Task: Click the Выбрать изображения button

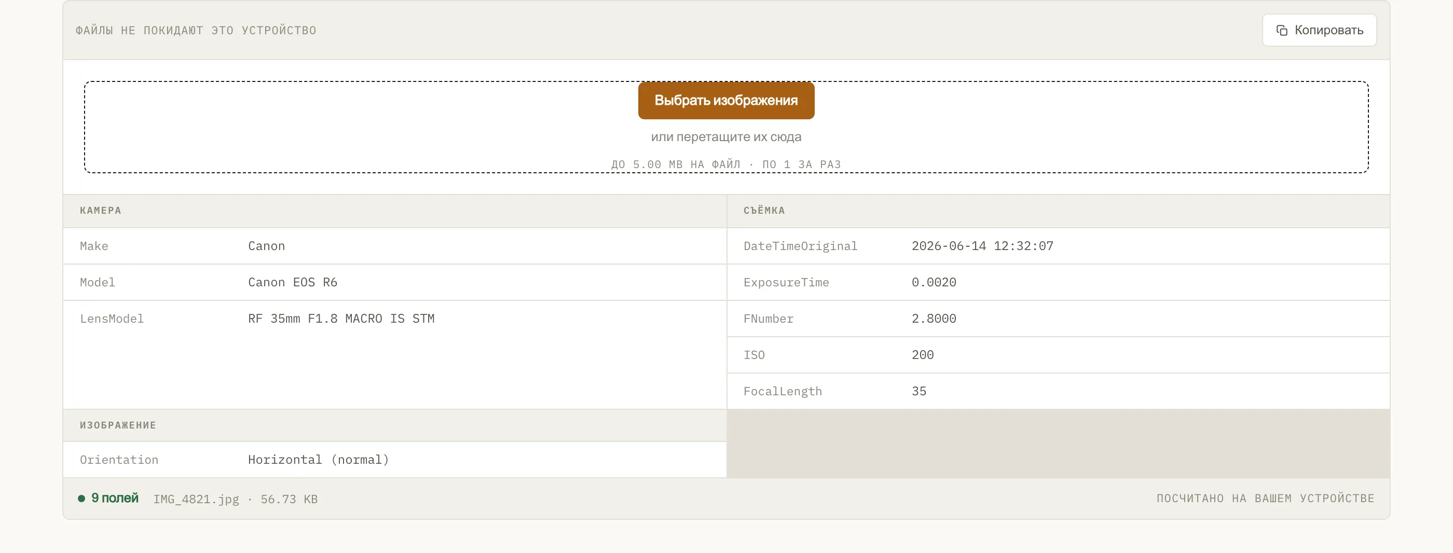Action: [x=726, y=100]
